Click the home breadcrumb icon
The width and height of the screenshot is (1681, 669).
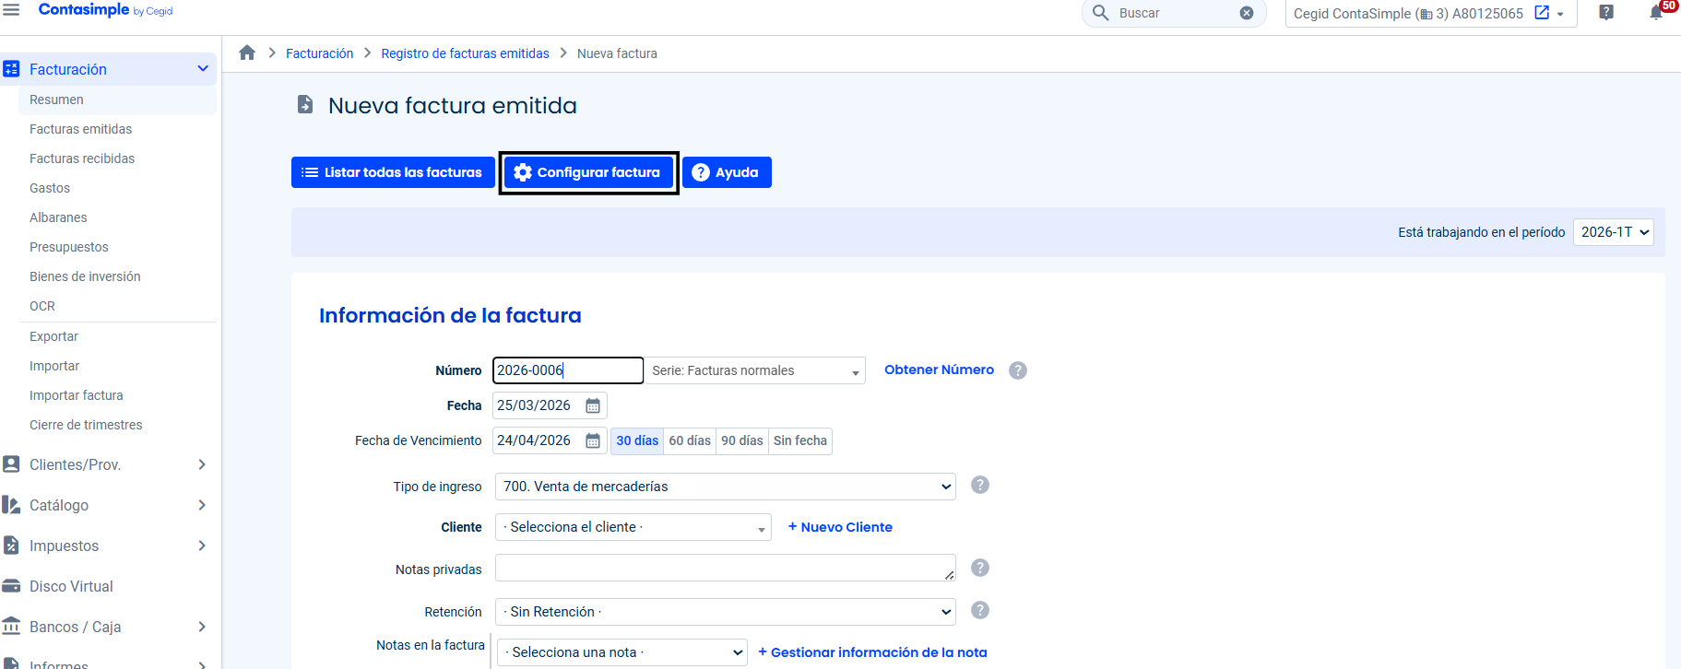[247, 53]
